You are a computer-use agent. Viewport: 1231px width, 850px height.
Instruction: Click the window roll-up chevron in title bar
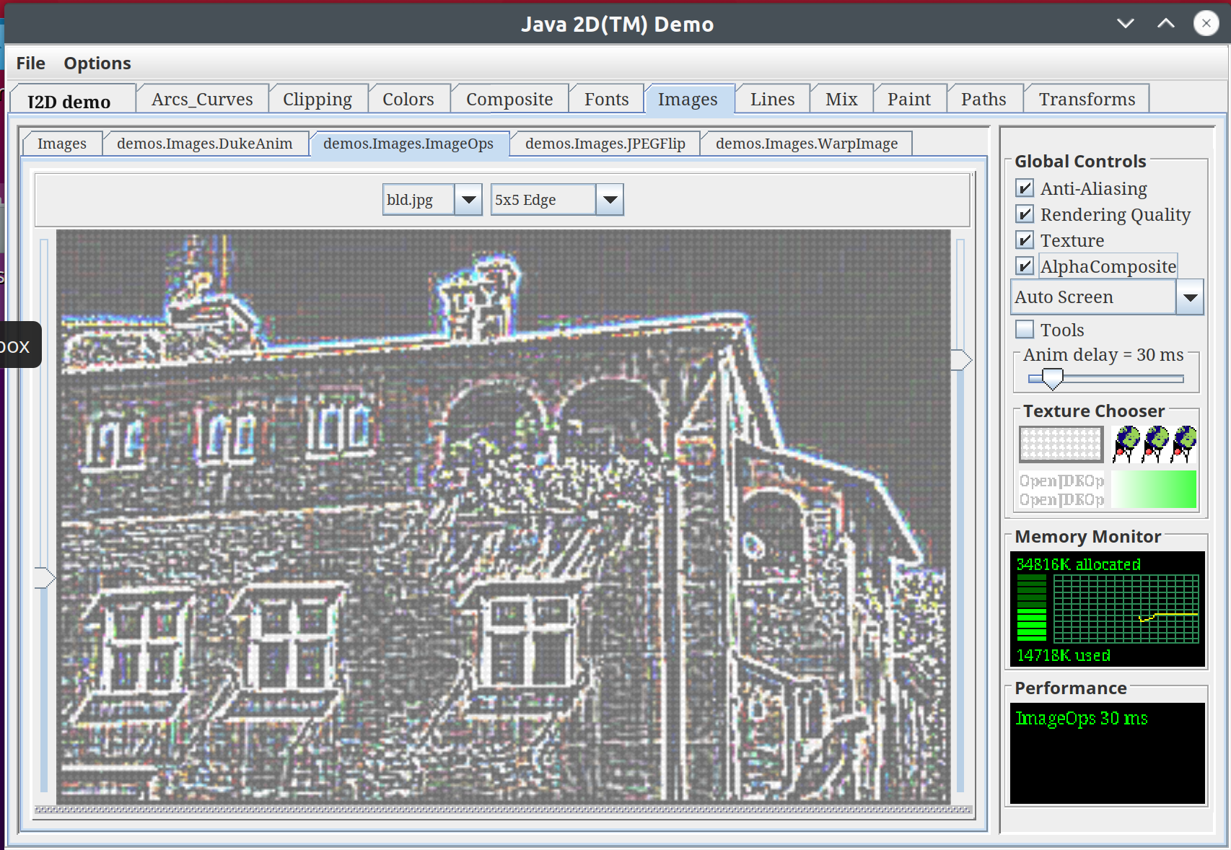pyautogui.click(x=1165, y=24)
